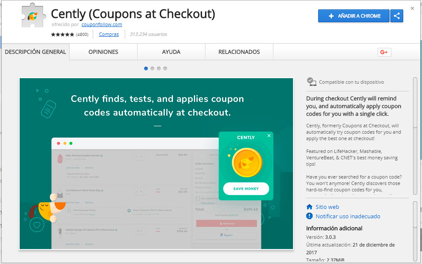Select the fourth carousel dot
Image resolution: width=422 pixels, height=264 pixels.
[165, 68]
